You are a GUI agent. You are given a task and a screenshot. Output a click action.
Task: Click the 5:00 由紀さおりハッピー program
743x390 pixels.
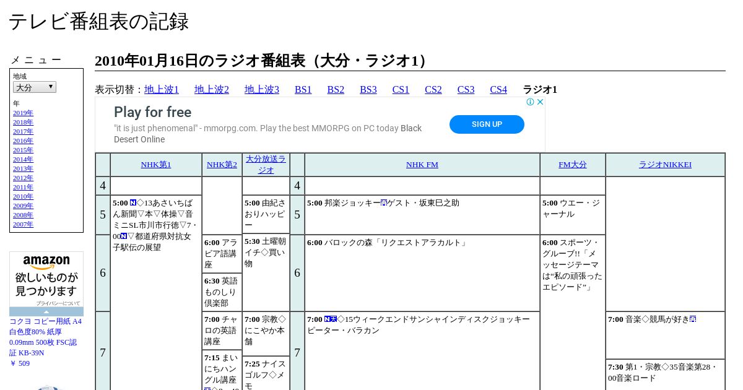click(x=266, y=214)
